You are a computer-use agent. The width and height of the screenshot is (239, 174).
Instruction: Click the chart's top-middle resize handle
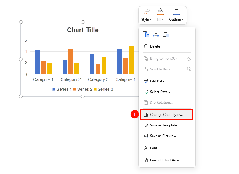point(83,22)
